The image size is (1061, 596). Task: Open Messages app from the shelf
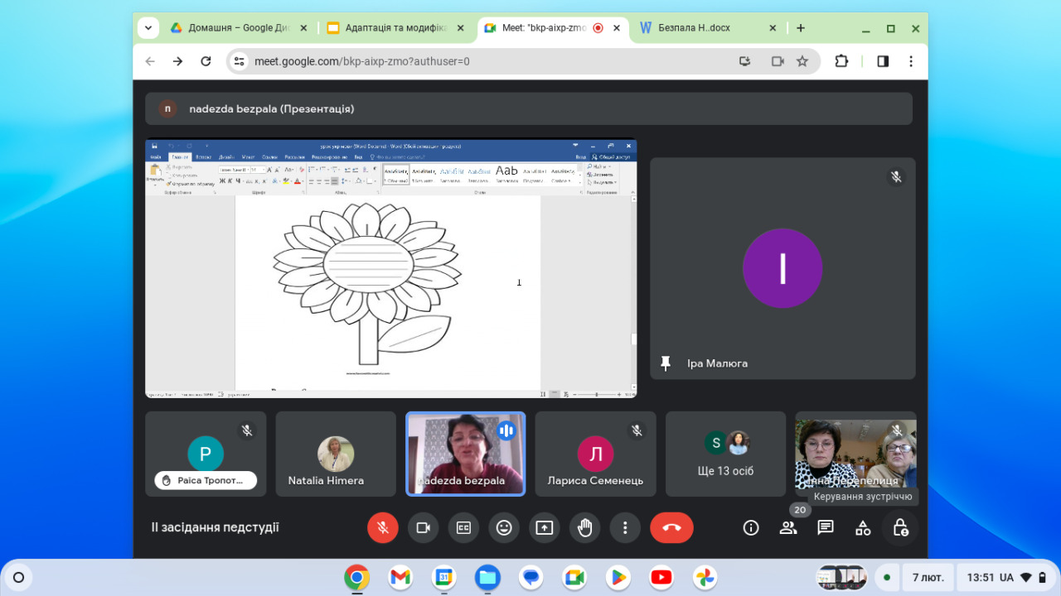click(x=531, y=577)
